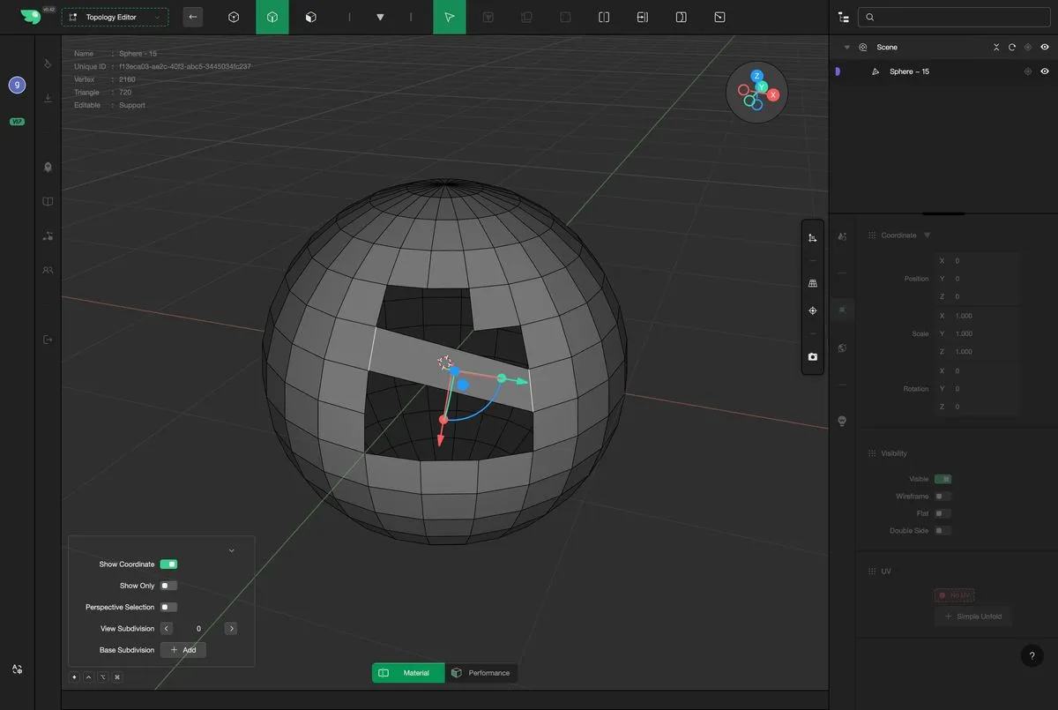1058x710 pixels.
Task: Click the refresh icon in Scene row
Action: point(1012,48)
